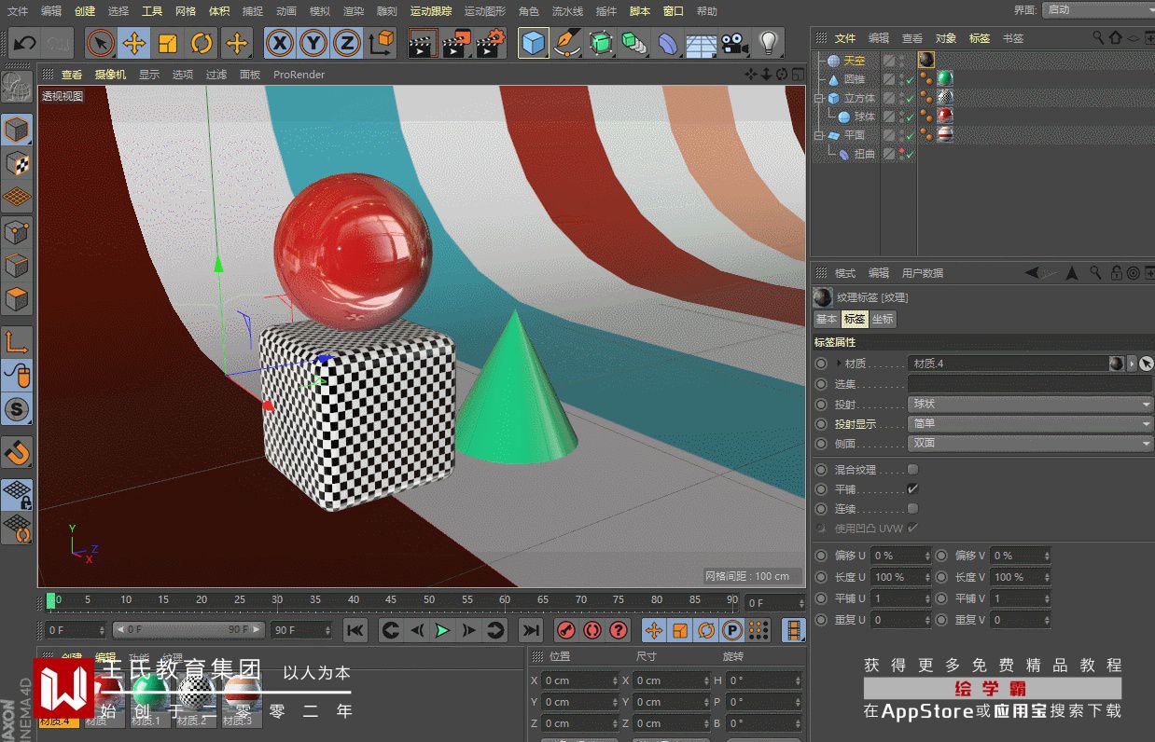
Task: Toggle the X axis lock button
Action: coord(279,43)
